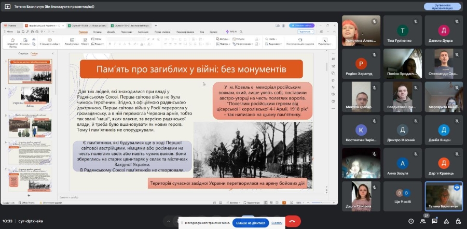This screenshot has width=467, height=229.
Task: Open host controls lock icon
Action: coord(458,221)
